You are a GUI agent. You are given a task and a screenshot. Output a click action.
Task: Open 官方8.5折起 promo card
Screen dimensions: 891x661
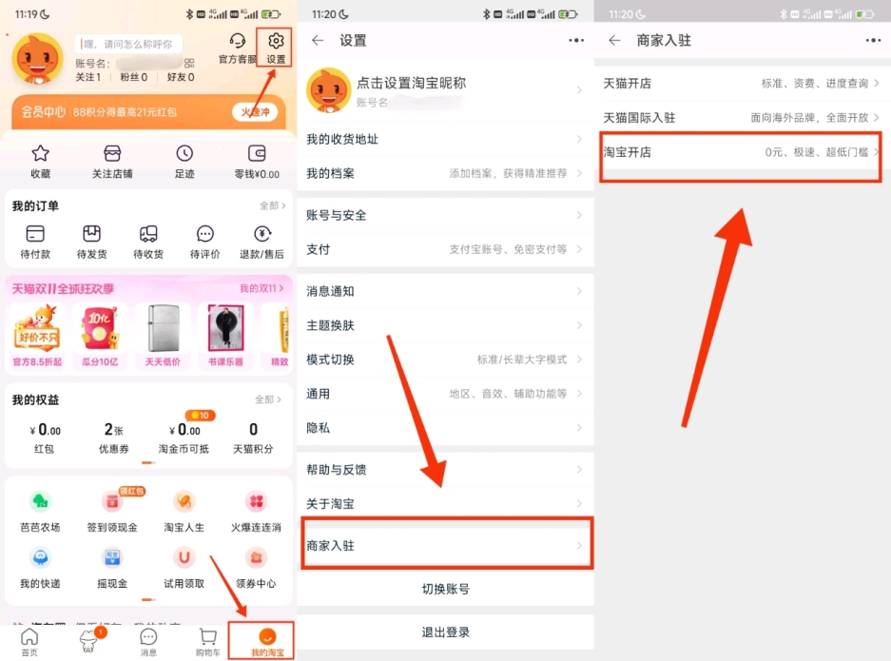[x=37, y=336]
